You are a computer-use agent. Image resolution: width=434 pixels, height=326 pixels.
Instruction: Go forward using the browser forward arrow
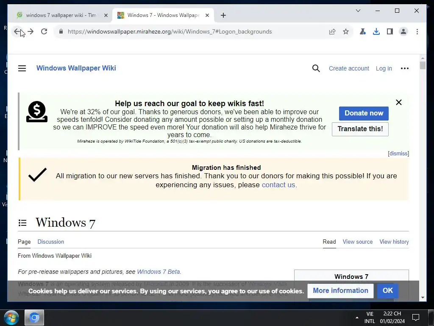coord(31,31)
